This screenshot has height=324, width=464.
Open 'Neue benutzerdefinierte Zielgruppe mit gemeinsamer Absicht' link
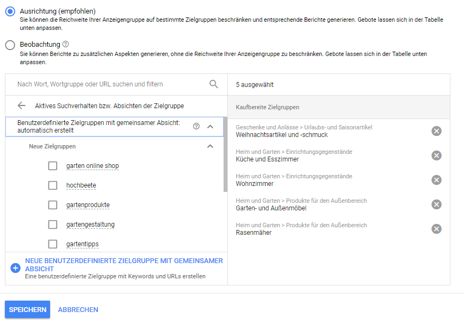(124, 265)
